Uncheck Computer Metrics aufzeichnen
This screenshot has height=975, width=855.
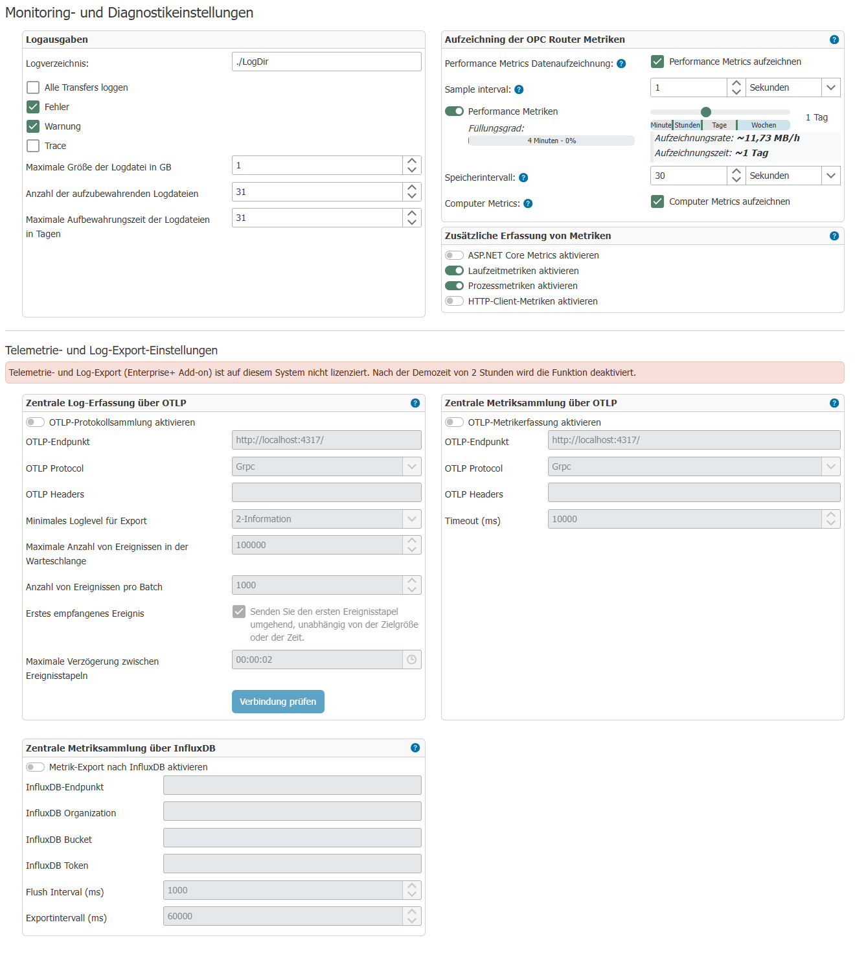(657, 201)
